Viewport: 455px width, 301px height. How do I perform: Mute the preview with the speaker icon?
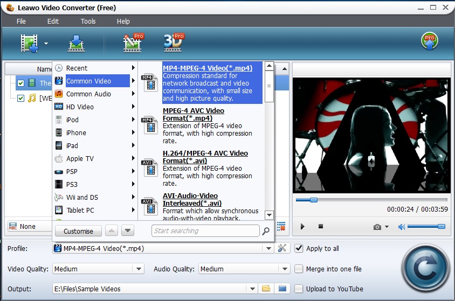tap(402, 227)
